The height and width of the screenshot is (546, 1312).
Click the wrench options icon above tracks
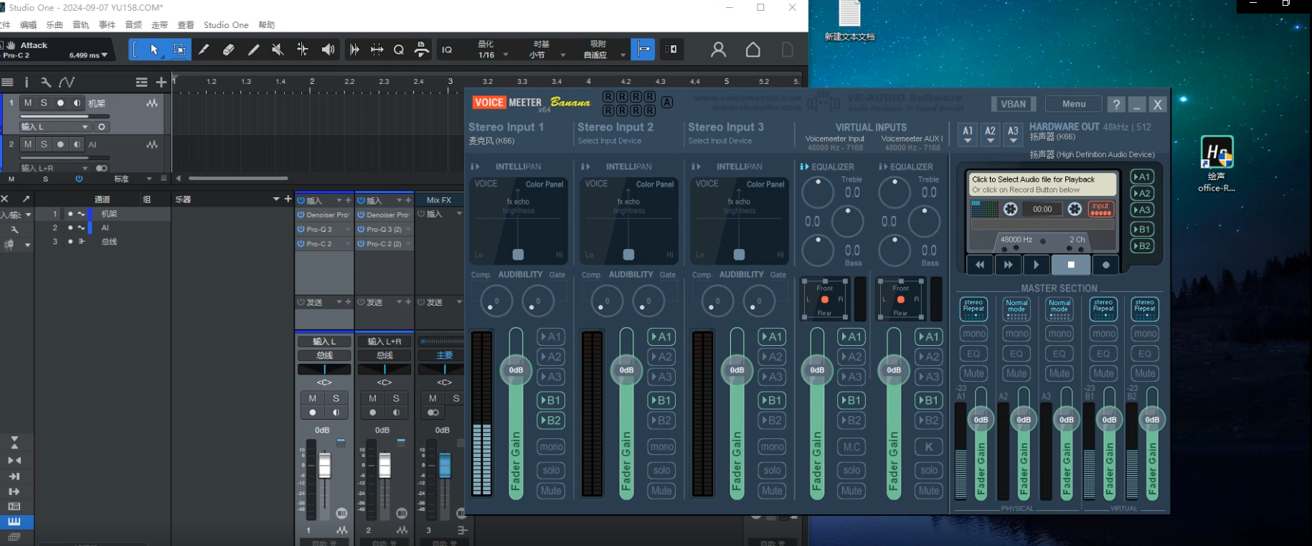click(46, 83)
